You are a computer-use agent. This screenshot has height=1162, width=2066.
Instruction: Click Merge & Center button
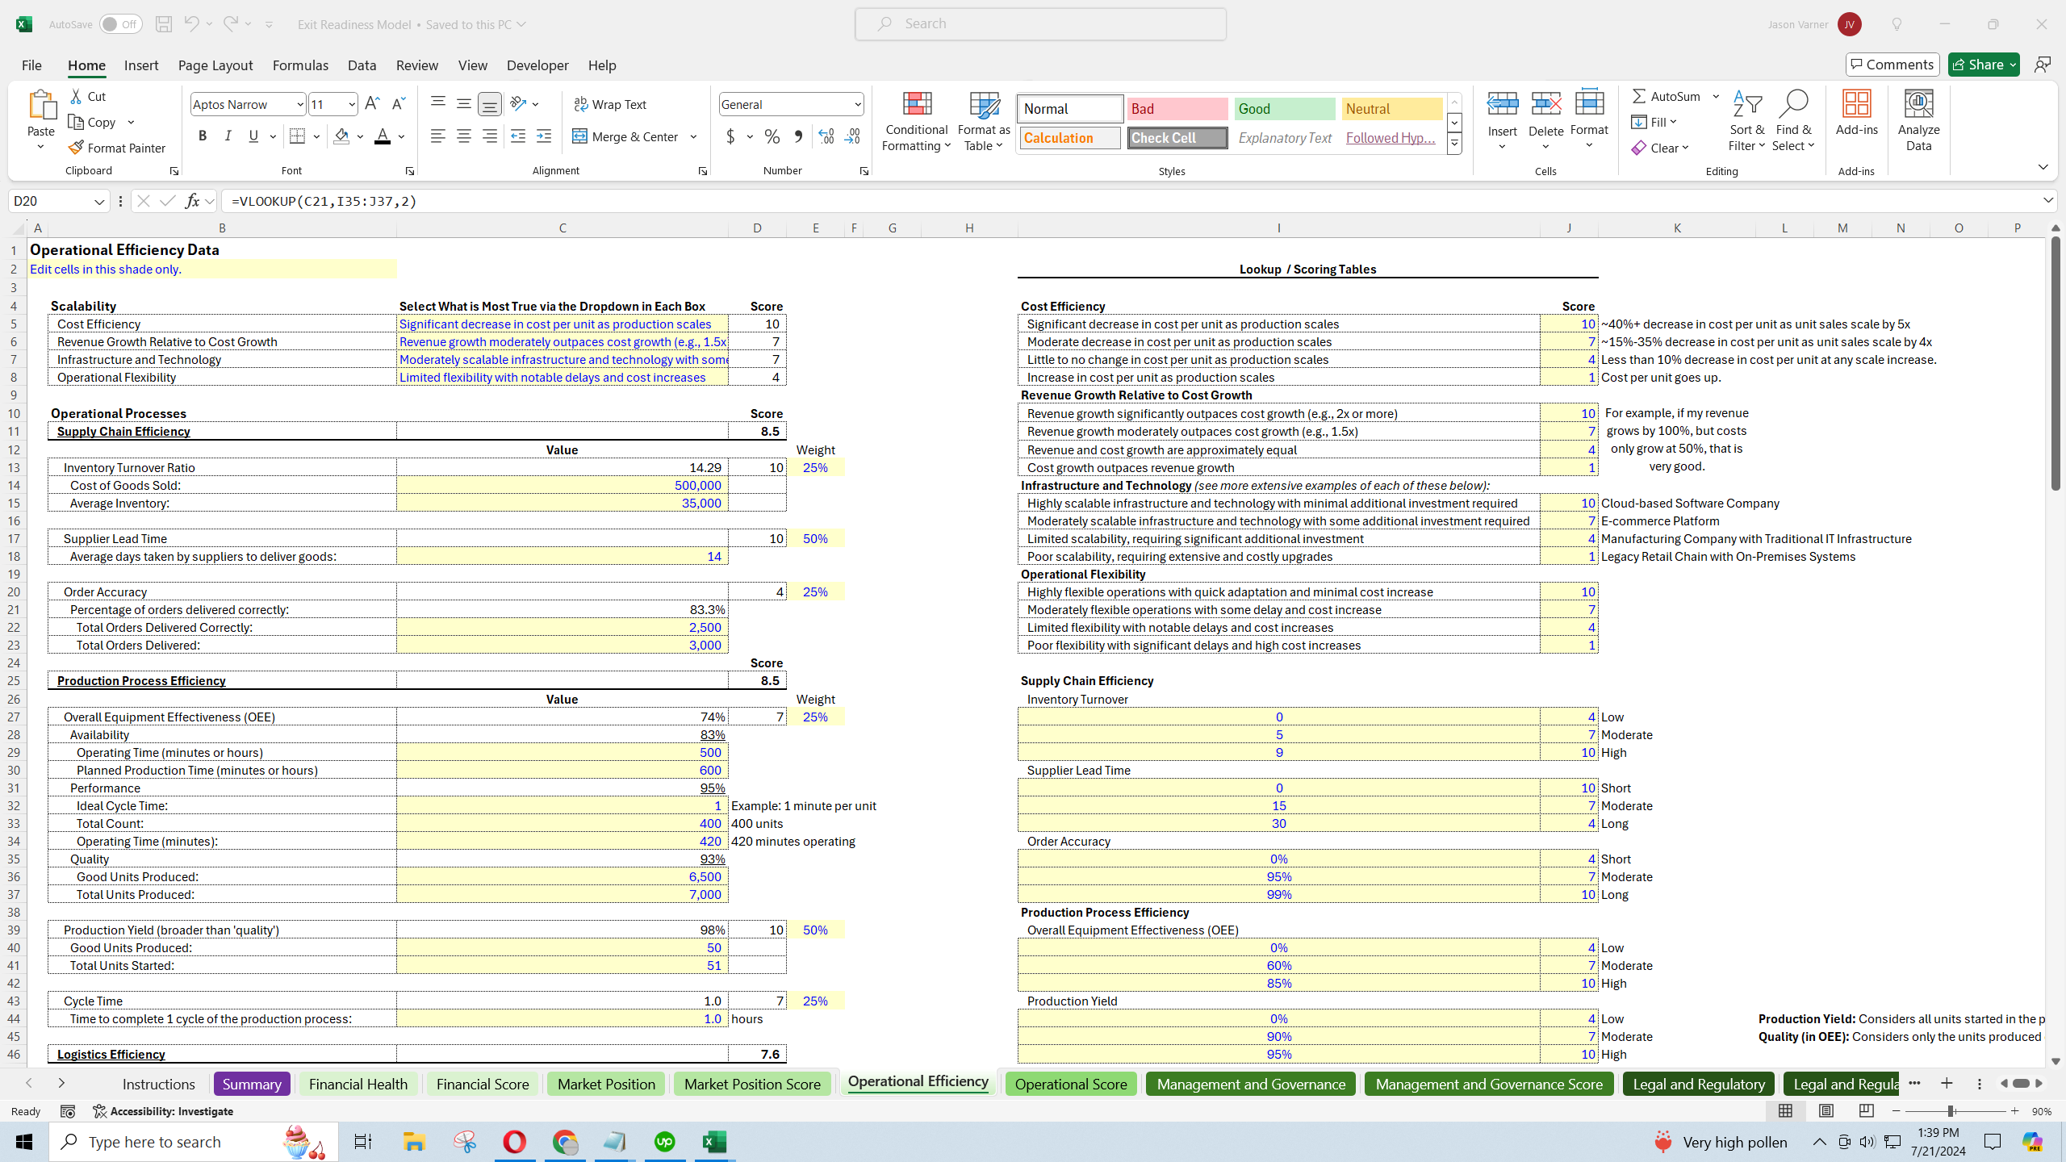tap(626, 136)
